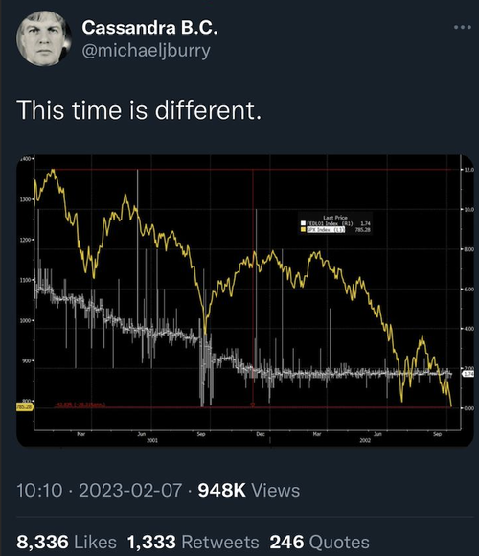Viewport: 479px width, 556px height.
Task: Click the 948K Views counter
Action: click(x=249, y=491)
